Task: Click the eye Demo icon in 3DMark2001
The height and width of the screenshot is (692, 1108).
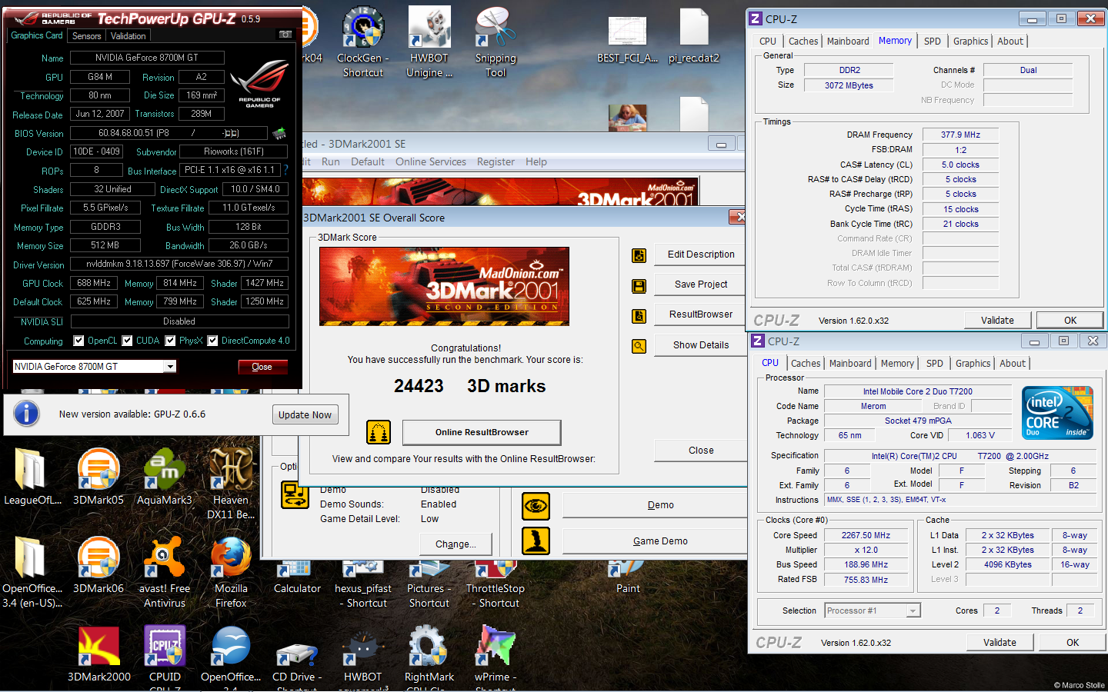Action: pos(536,506)
